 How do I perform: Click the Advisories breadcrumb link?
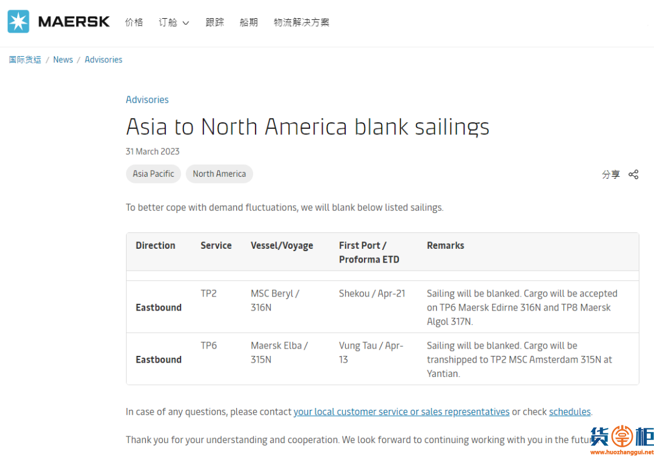tap(104, 59)
